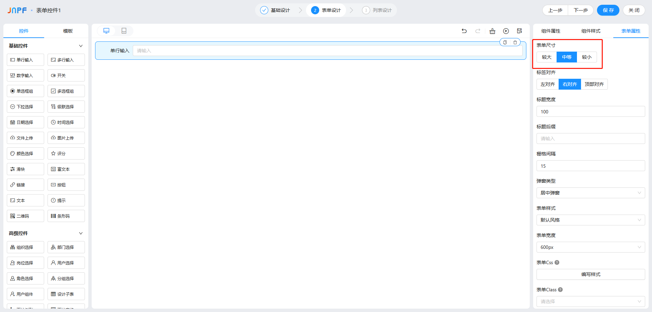This screenshot has width=652, height=312.
Task: Add 多行输入 control from the palette
Action: pyautogui.click(x=66, y=60)
